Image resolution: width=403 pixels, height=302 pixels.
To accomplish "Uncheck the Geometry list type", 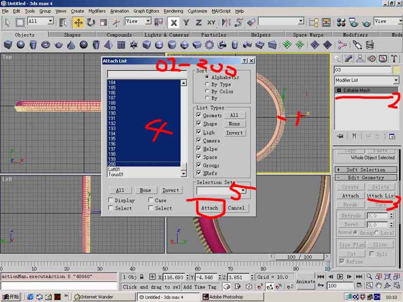I will (199, 115).
